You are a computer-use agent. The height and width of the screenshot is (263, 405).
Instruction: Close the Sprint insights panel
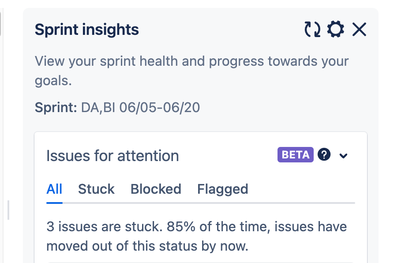pyautogui.click(x=359, y=29)
